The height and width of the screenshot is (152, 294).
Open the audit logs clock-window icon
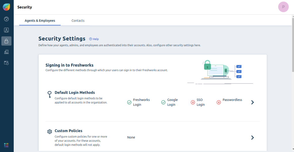point(6,63)
